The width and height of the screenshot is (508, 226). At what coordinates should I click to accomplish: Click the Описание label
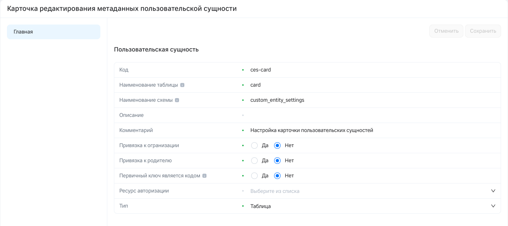click(132, 115)
